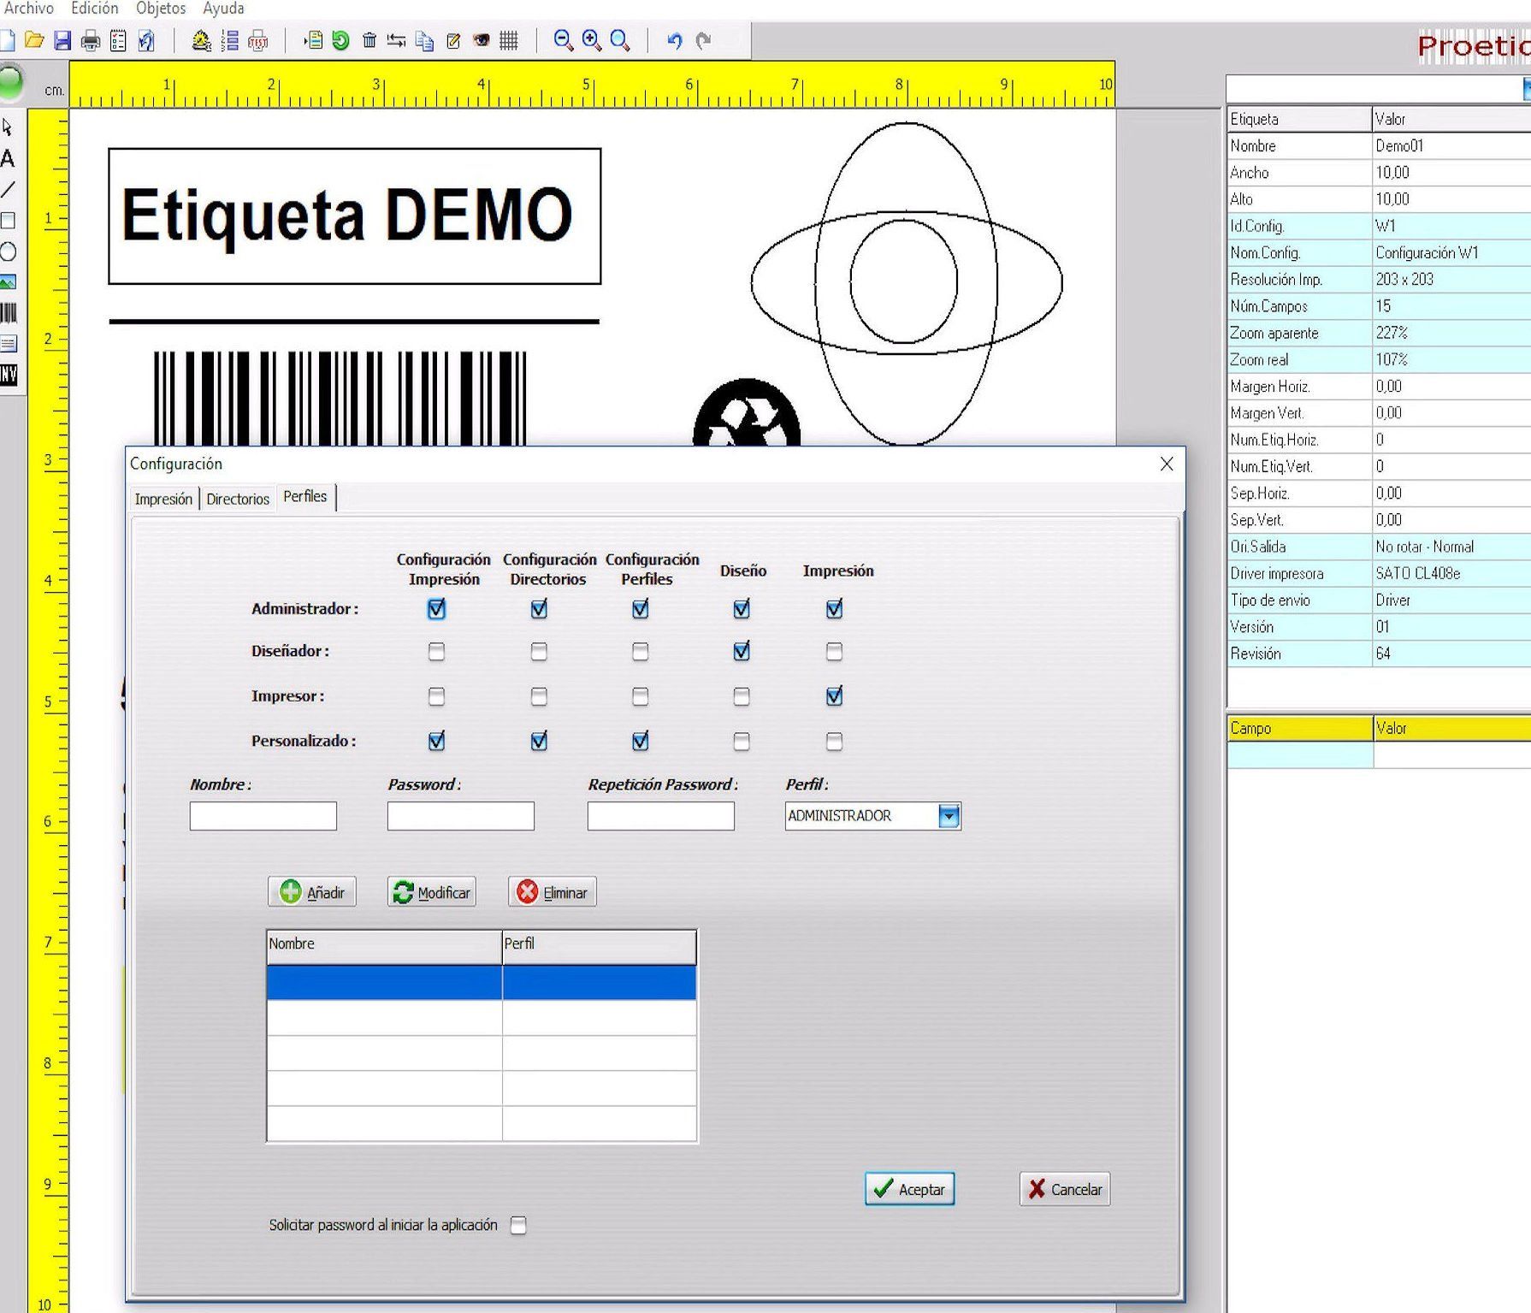Open the Objetos menu
Image resolution: width=1531 pixels, height=1313 pixels.
point(161,9)
